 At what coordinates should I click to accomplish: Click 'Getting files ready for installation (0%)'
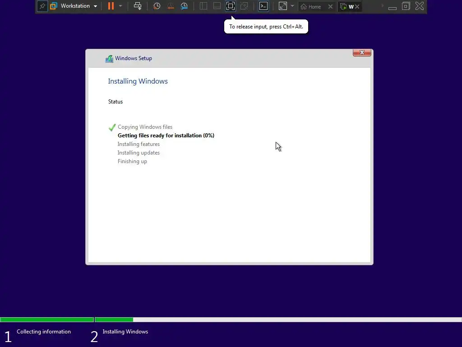tap(166, 136)
